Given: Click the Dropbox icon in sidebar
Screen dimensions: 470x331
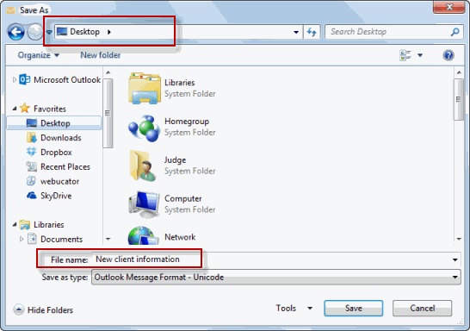Looking at the screenshot, I should [31, 152].
